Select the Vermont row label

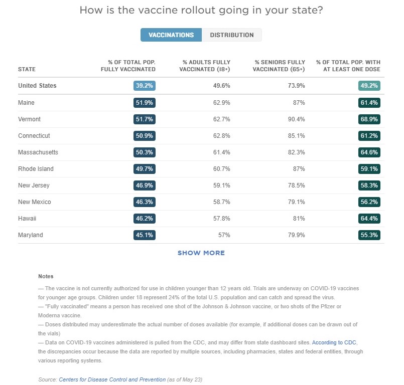coord(29,119)
